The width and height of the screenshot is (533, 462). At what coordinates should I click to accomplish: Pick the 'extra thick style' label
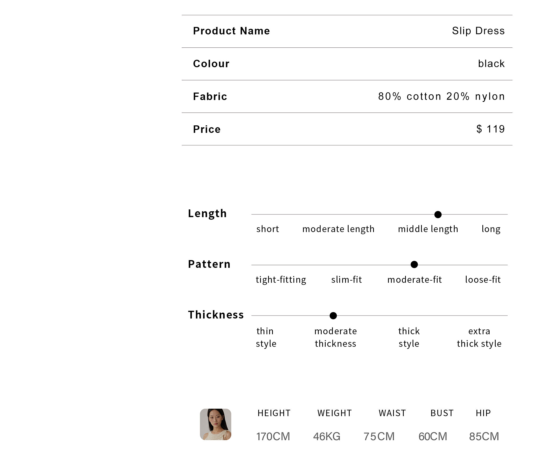tap(479, 337)
